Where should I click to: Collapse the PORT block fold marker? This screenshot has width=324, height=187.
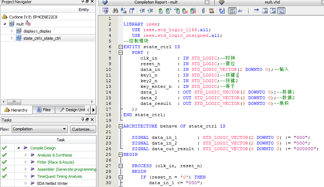121,52
